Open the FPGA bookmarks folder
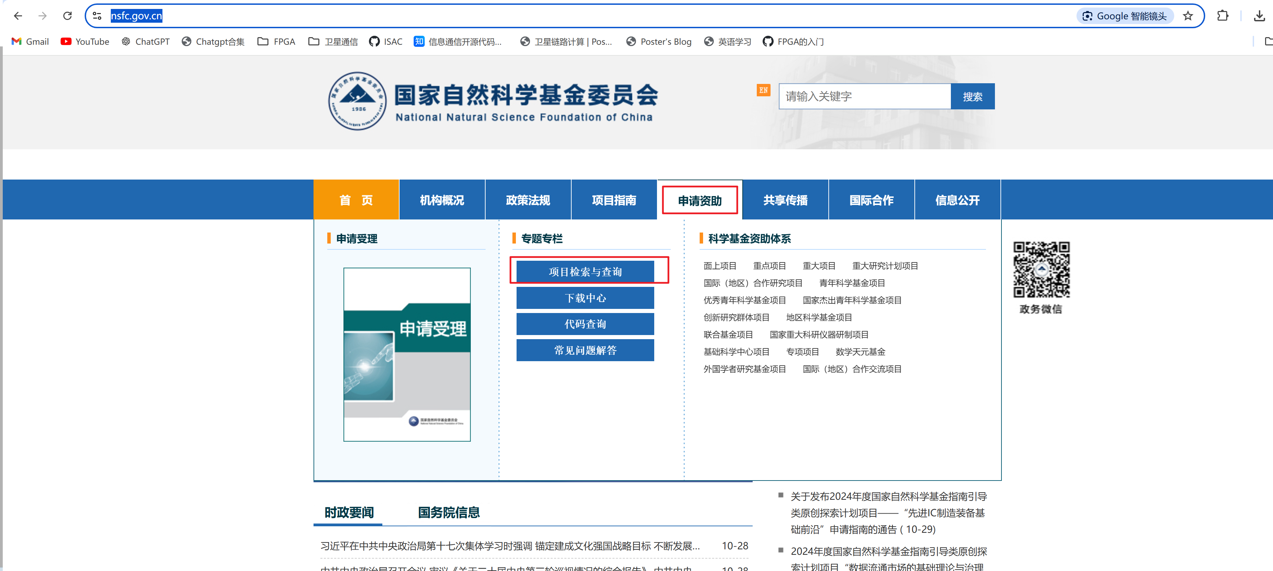The image size is (1273, 571). click(x=276, y=42)
